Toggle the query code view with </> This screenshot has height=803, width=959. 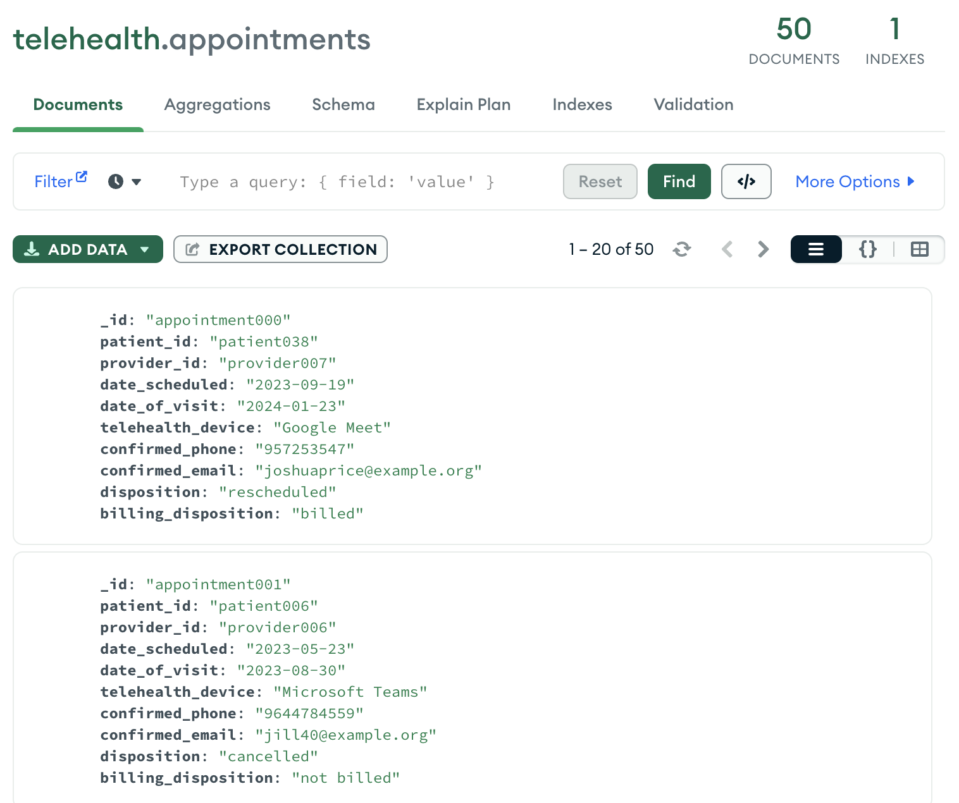point(746,181)
